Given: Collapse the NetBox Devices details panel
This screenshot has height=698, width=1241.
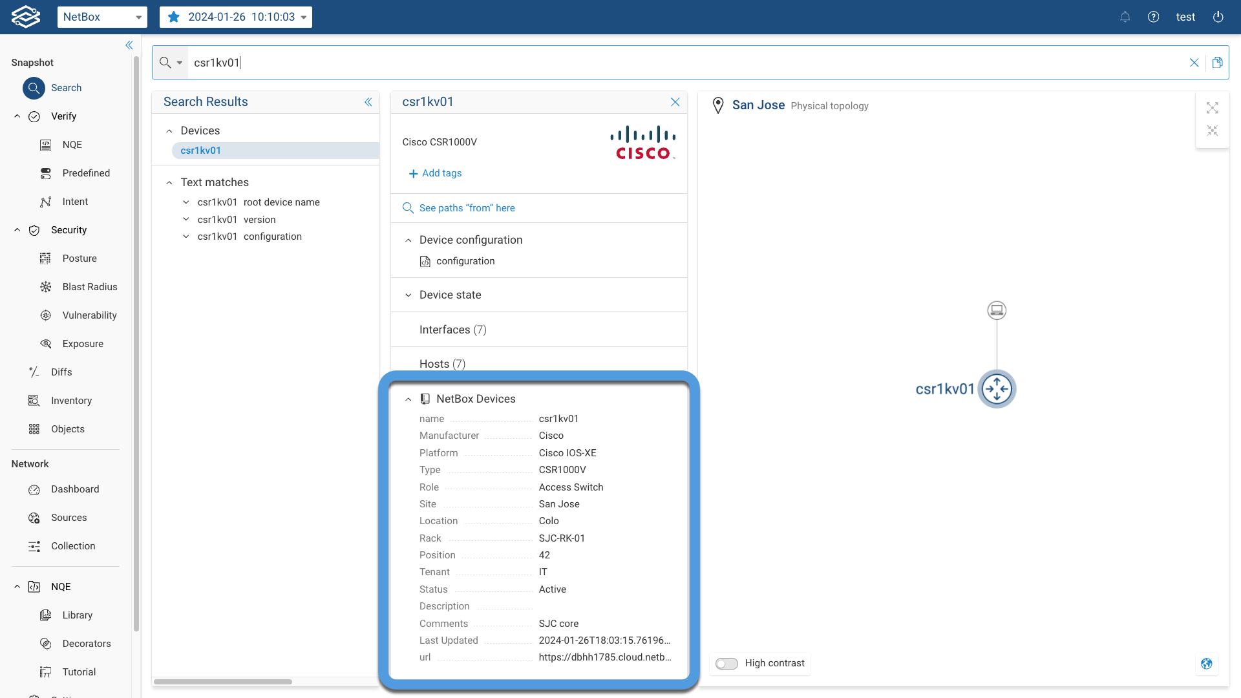Looking at the screenshot, I should (x=408, y=398).
